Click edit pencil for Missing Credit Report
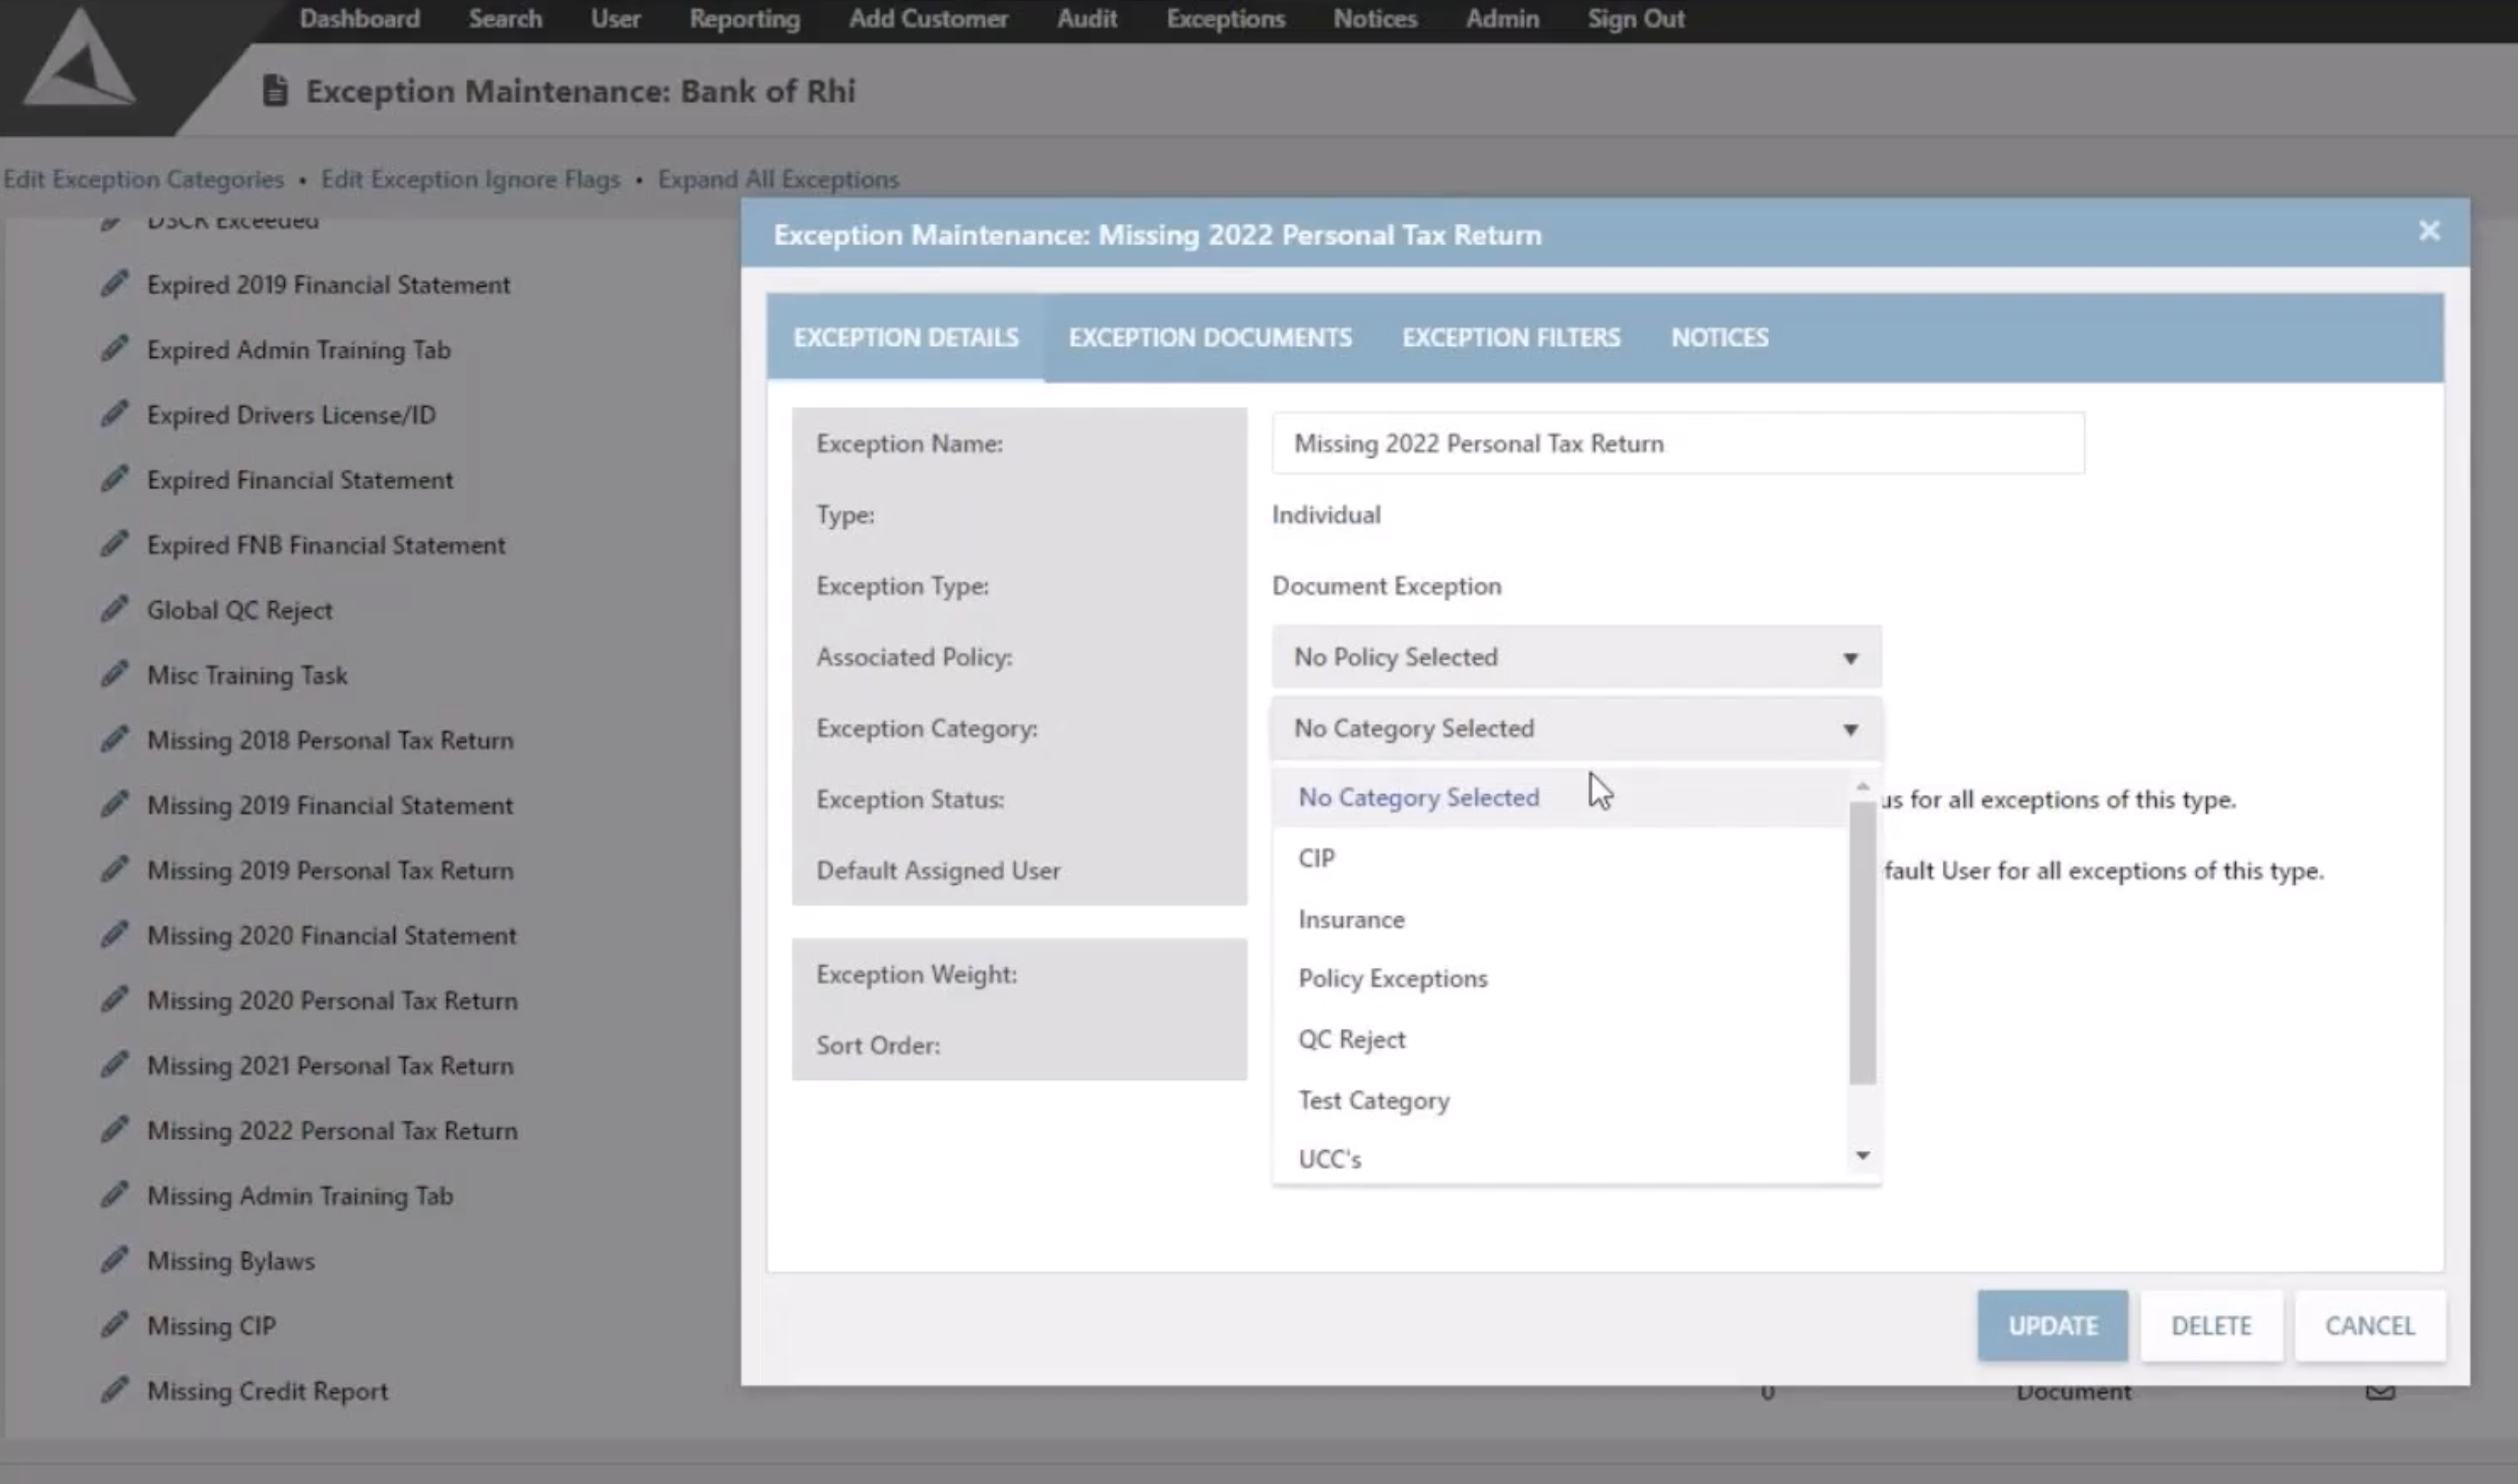This screenshot has width=2518, height=1484. [x=115, y=1390]
